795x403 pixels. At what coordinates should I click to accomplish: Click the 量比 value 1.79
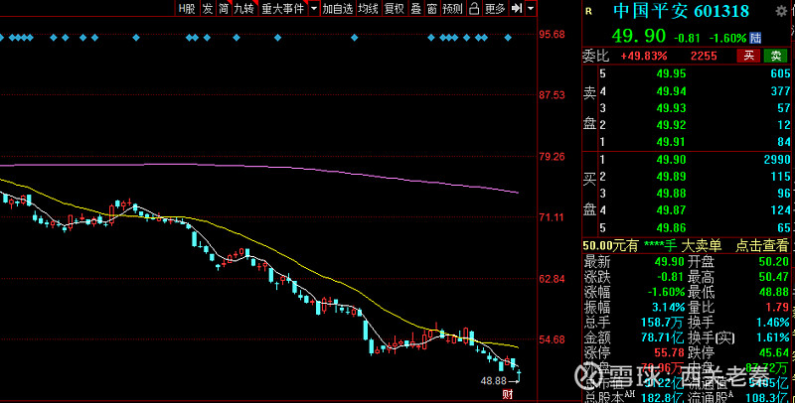[778, 307]
